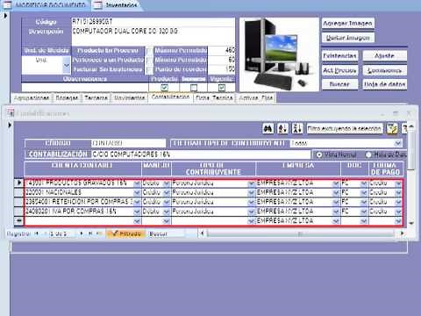Click Ajuste button
Viewport: 421px width, 316px height.
[x=384, y=55]
